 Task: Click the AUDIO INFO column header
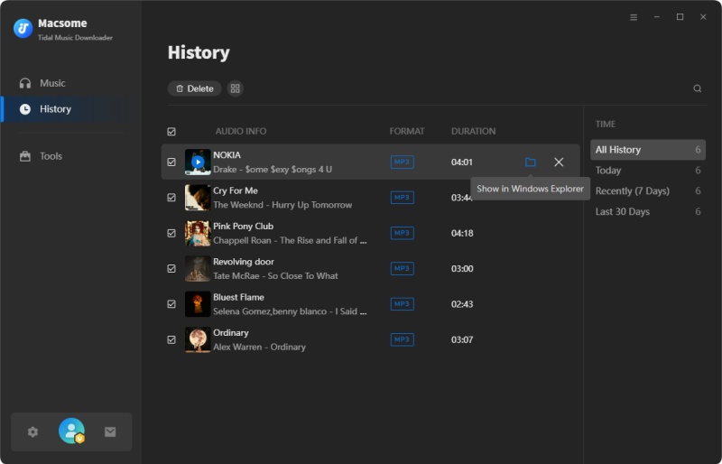(241, 131)
